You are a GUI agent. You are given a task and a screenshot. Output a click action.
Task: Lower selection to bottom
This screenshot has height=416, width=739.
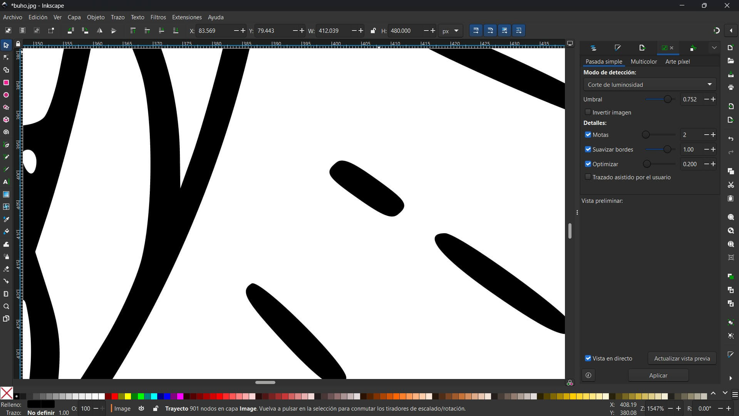(x=176, y=30)
